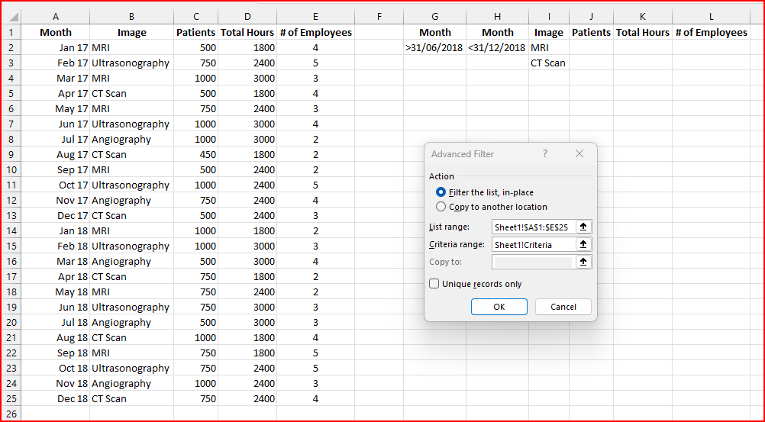
Task: Click # of Employees header in E1
Action: click(315, 33)
